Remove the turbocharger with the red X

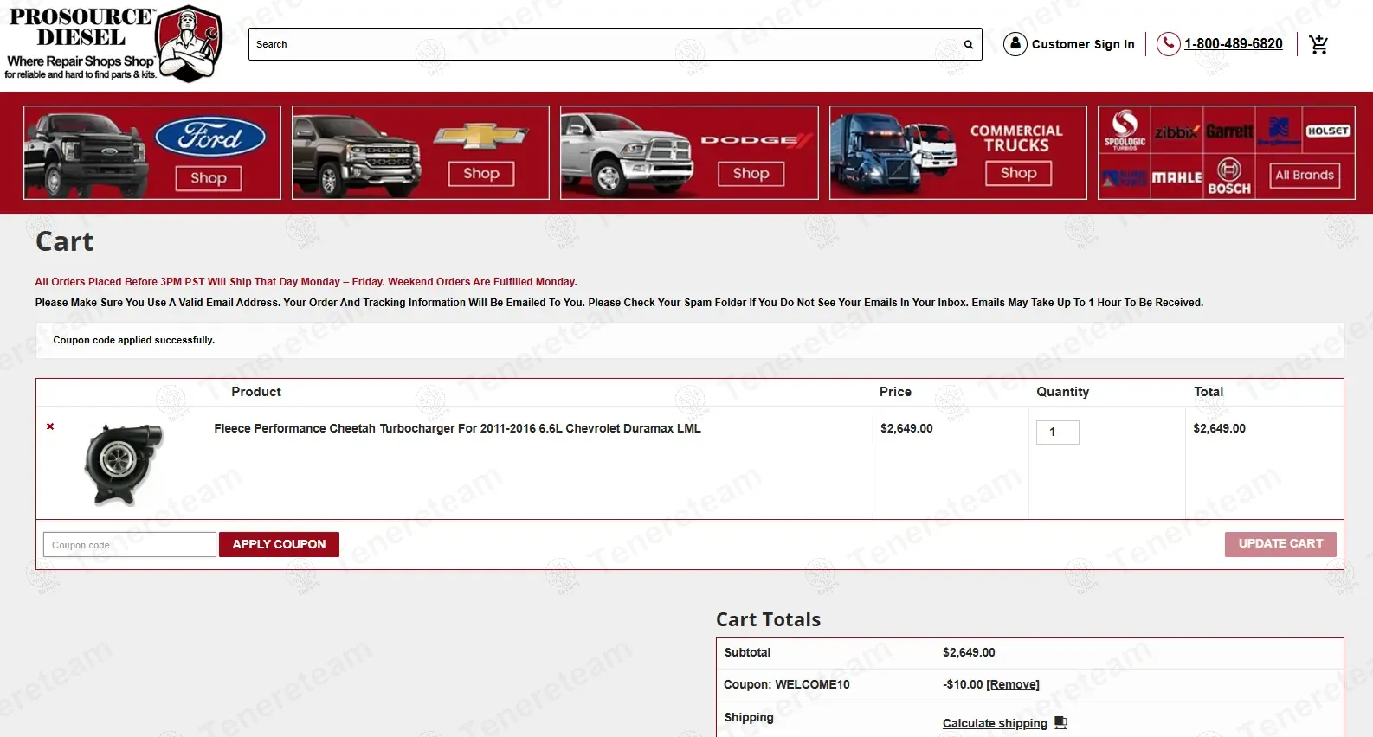(x=50, y=426)
